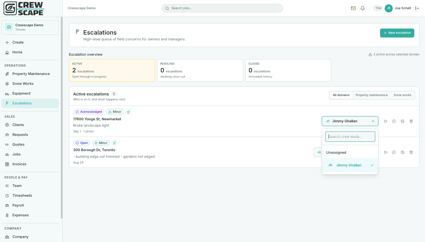Open the mail inbox icon in the header
Viewport: 425px width, 242px height.
pyautogui.click(x=353, y=8)
